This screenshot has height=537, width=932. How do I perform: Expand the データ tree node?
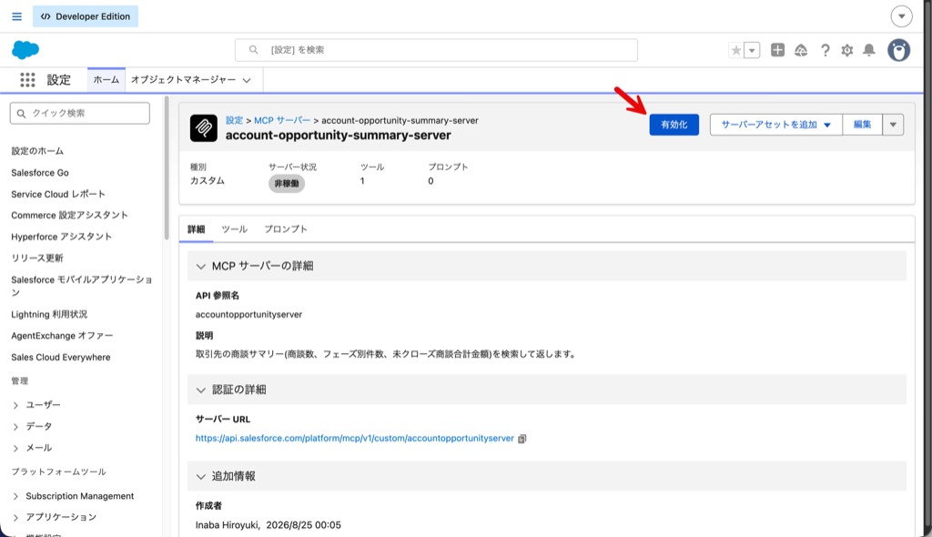pyautogui.click(x=16, y=426)
